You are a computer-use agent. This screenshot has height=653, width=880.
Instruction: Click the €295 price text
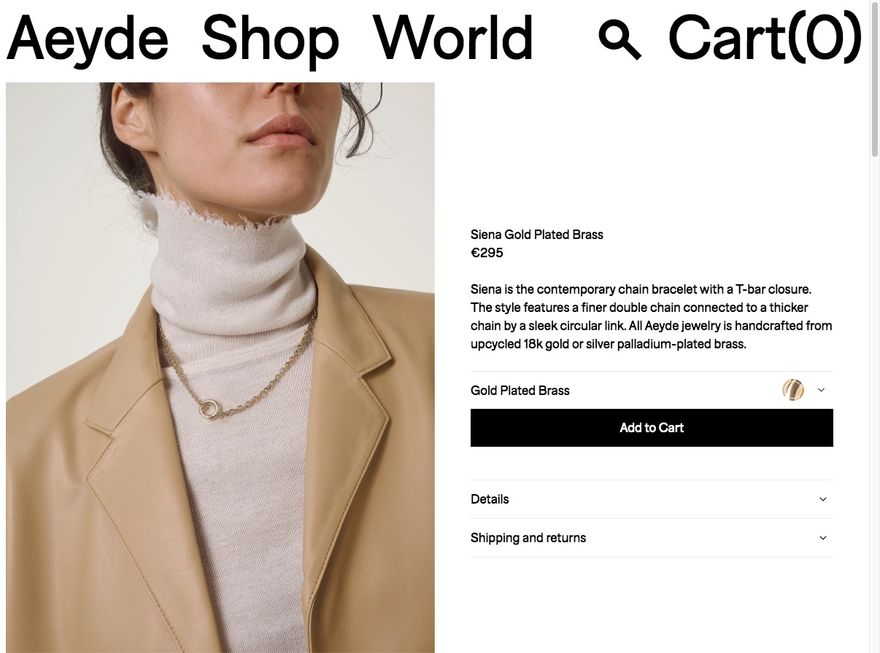(487, 253)
